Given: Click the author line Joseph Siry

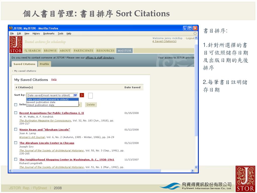Looking at the screenshot, I should (x=26, y=147).
